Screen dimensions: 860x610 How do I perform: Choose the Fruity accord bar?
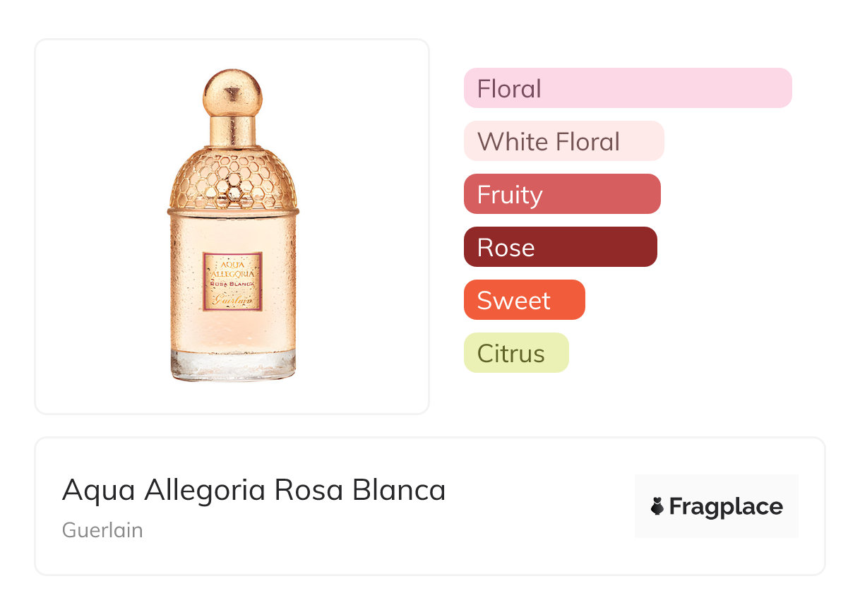pos(561,194)
